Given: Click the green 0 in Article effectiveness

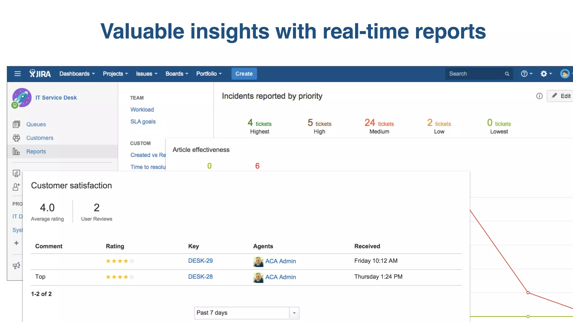Looking at the screenshot, I should click(209, 166).
